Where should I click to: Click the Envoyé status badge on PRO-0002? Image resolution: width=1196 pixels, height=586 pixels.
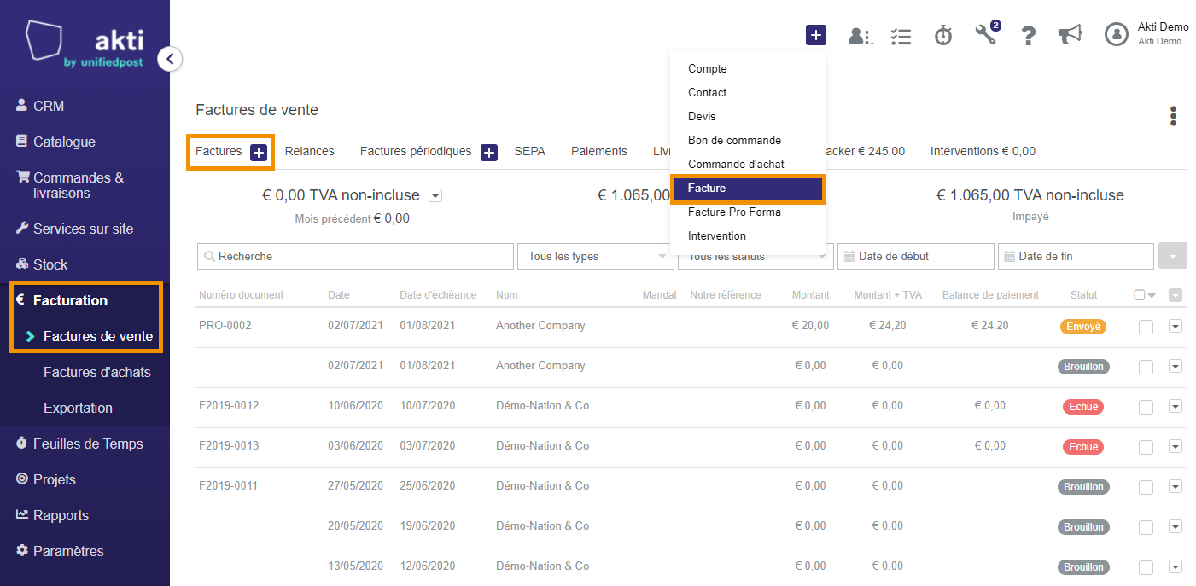(1083, 326)
